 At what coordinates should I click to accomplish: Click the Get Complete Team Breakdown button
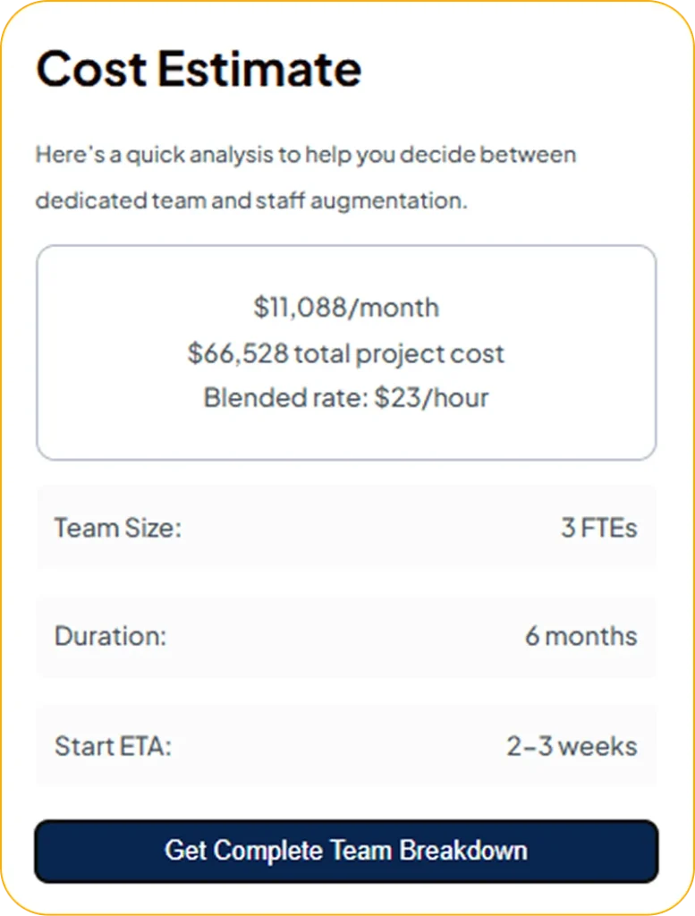pos(346,851)
